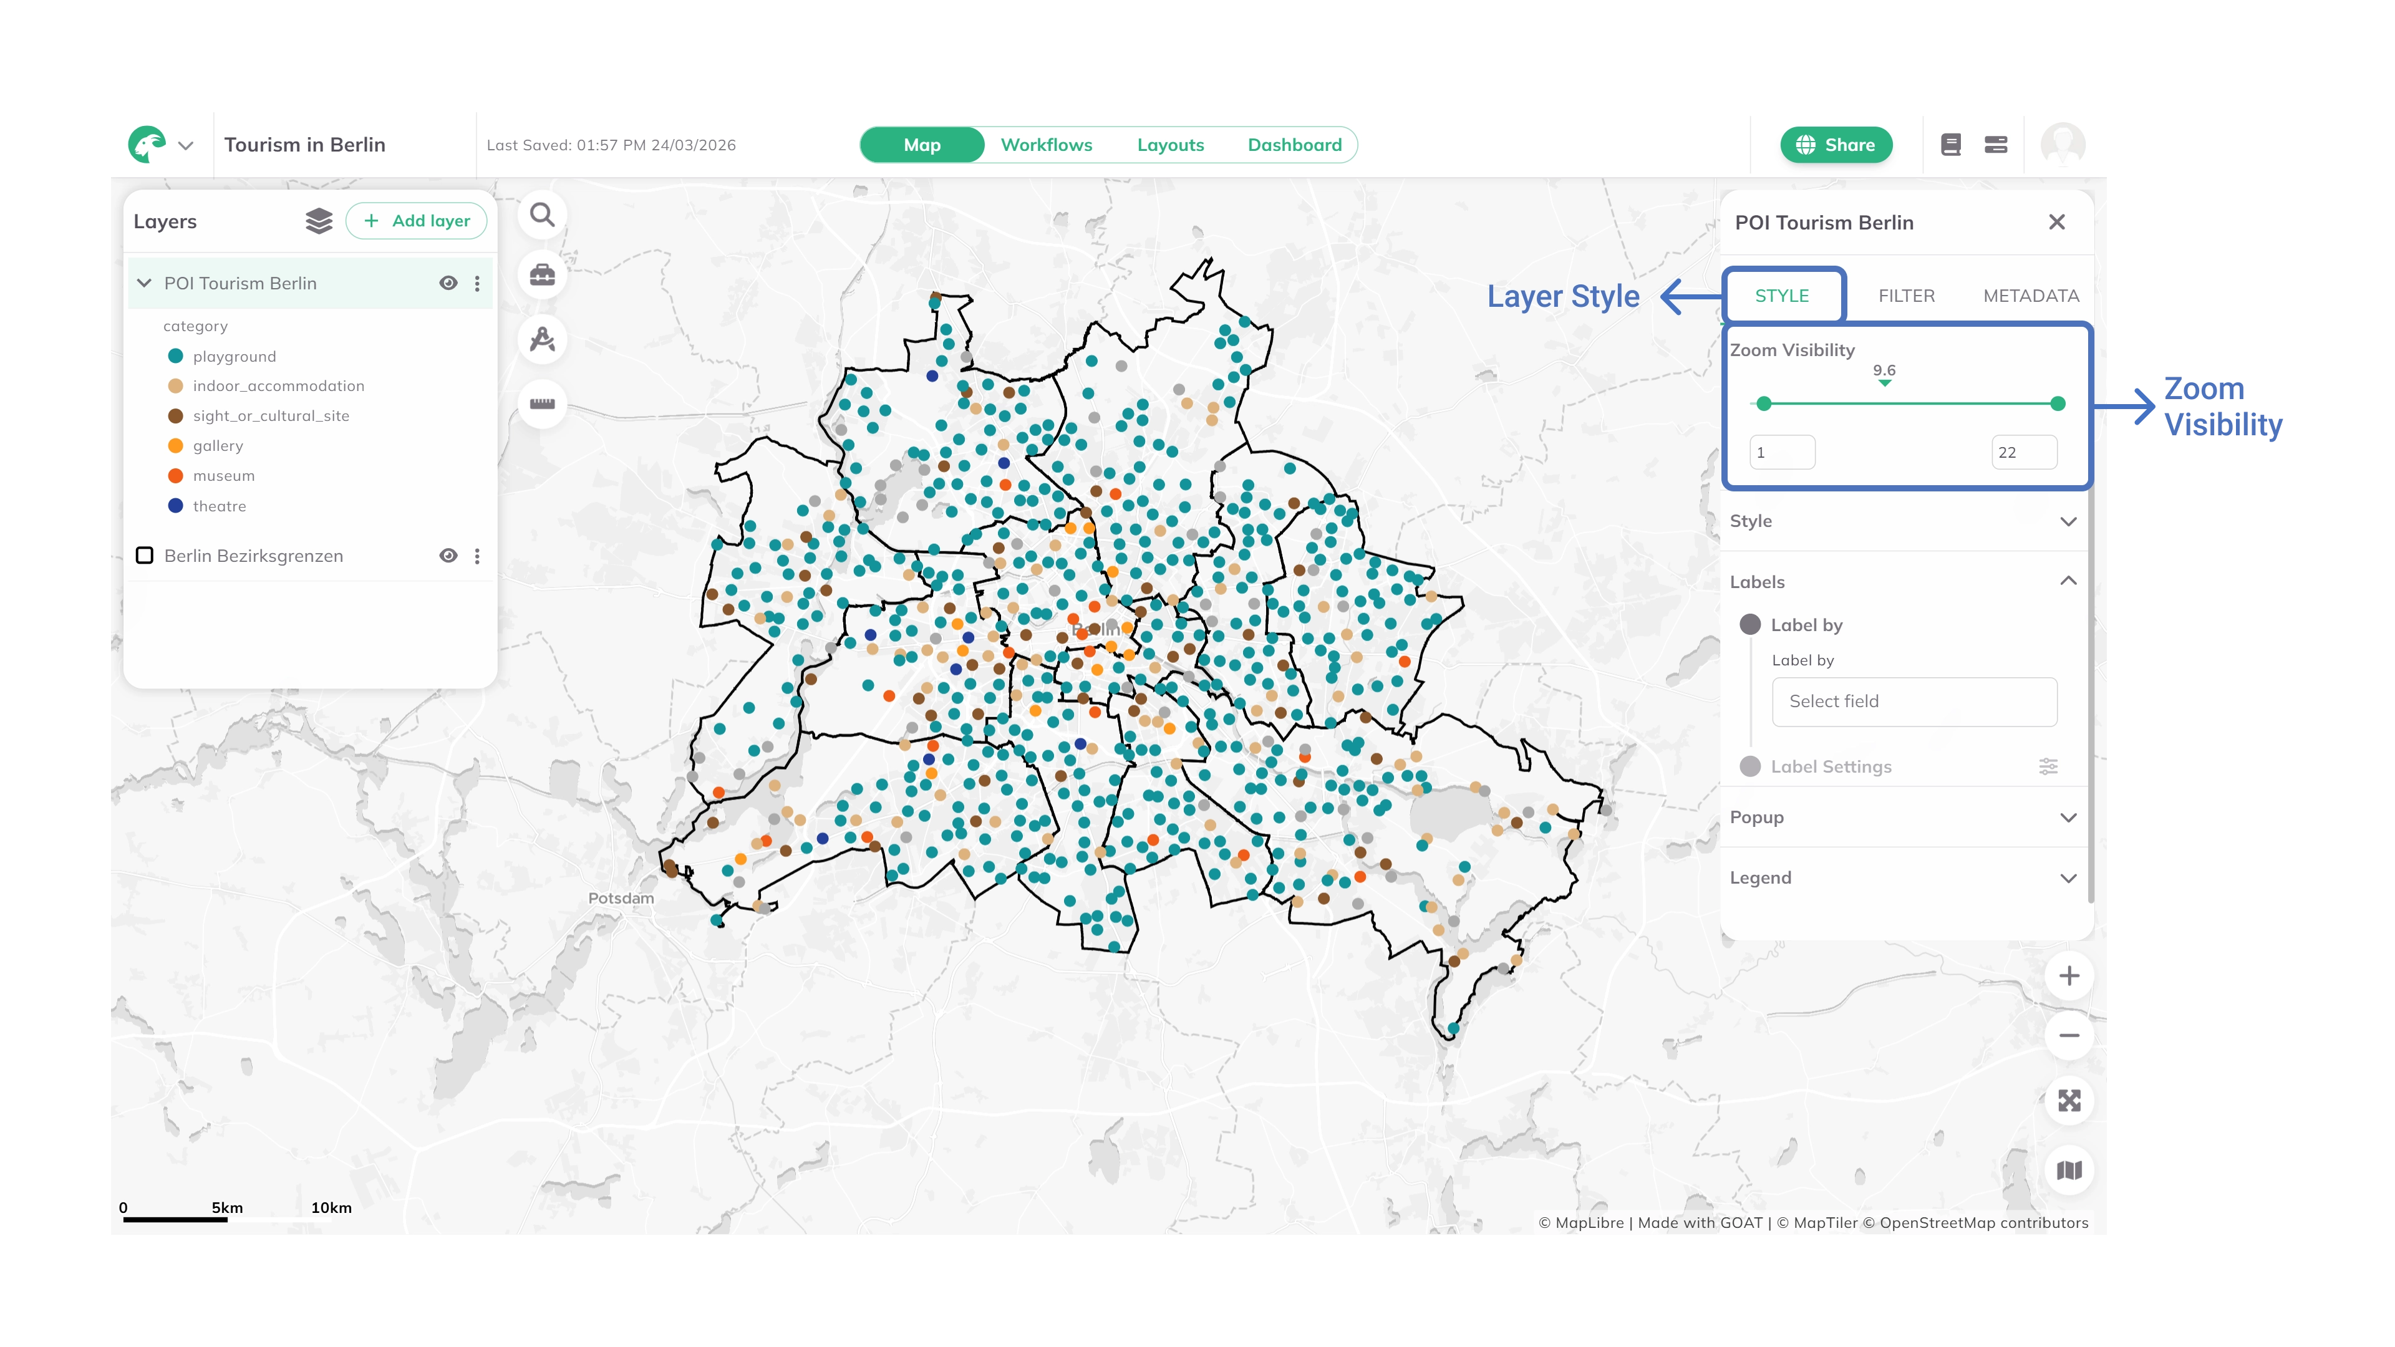
Task: Zoom in on the map
Action: click(2069, 976)
